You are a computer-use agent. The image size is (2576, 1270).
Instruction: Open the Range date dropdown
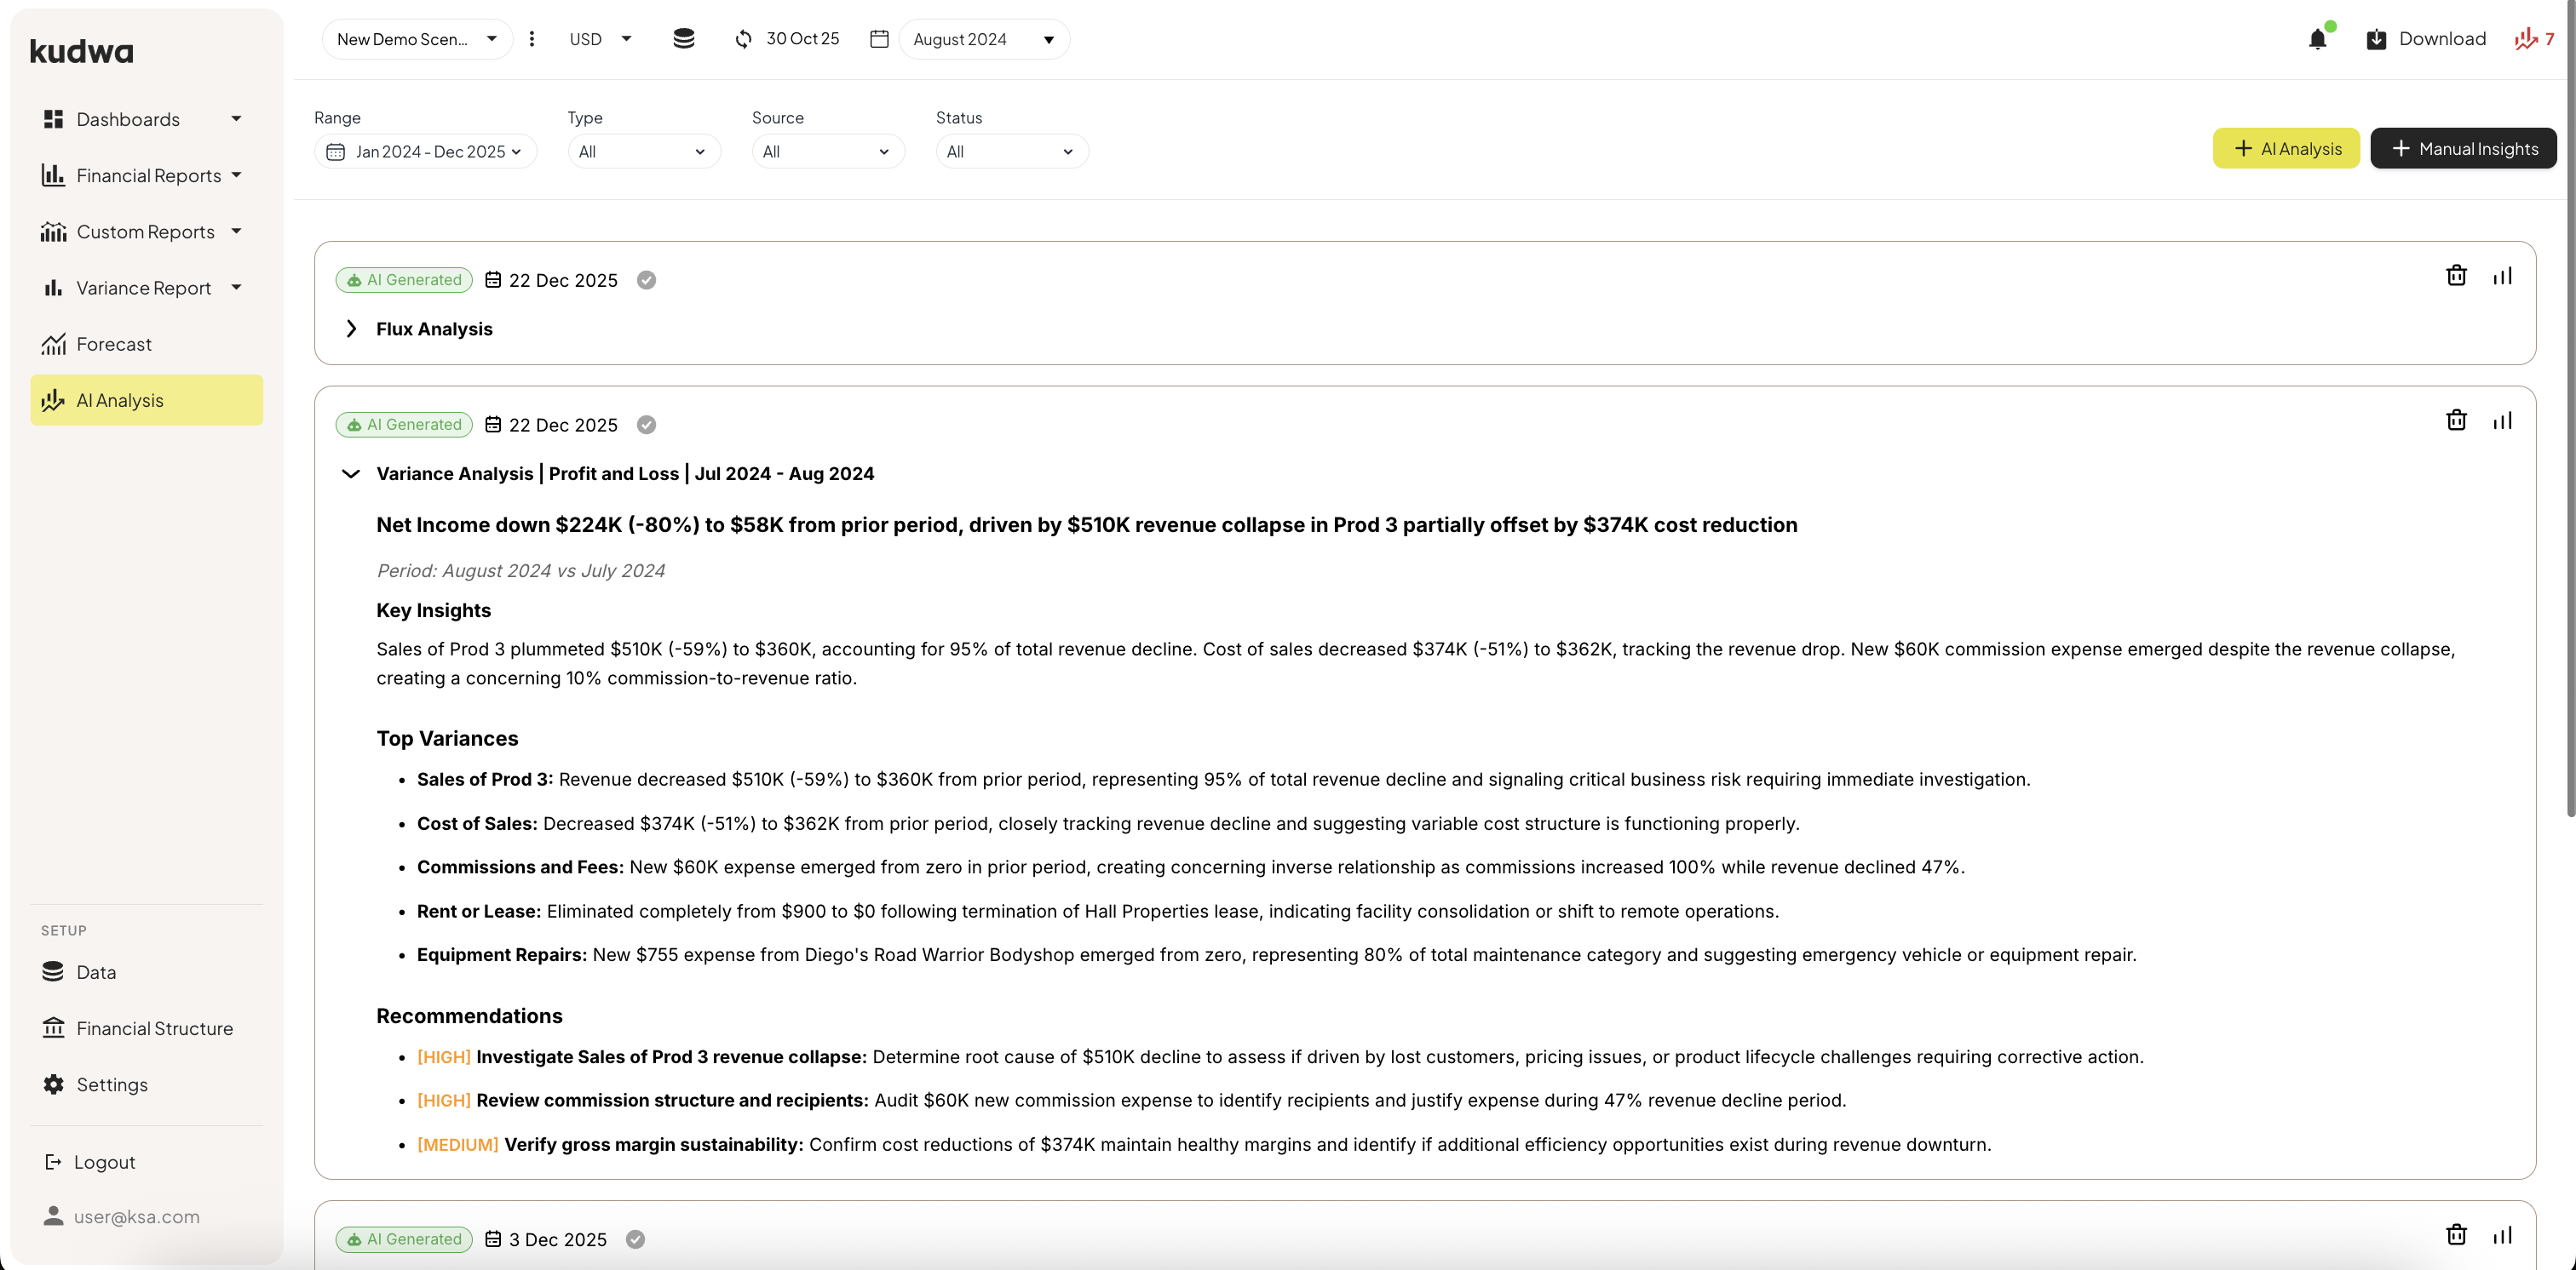425,152
